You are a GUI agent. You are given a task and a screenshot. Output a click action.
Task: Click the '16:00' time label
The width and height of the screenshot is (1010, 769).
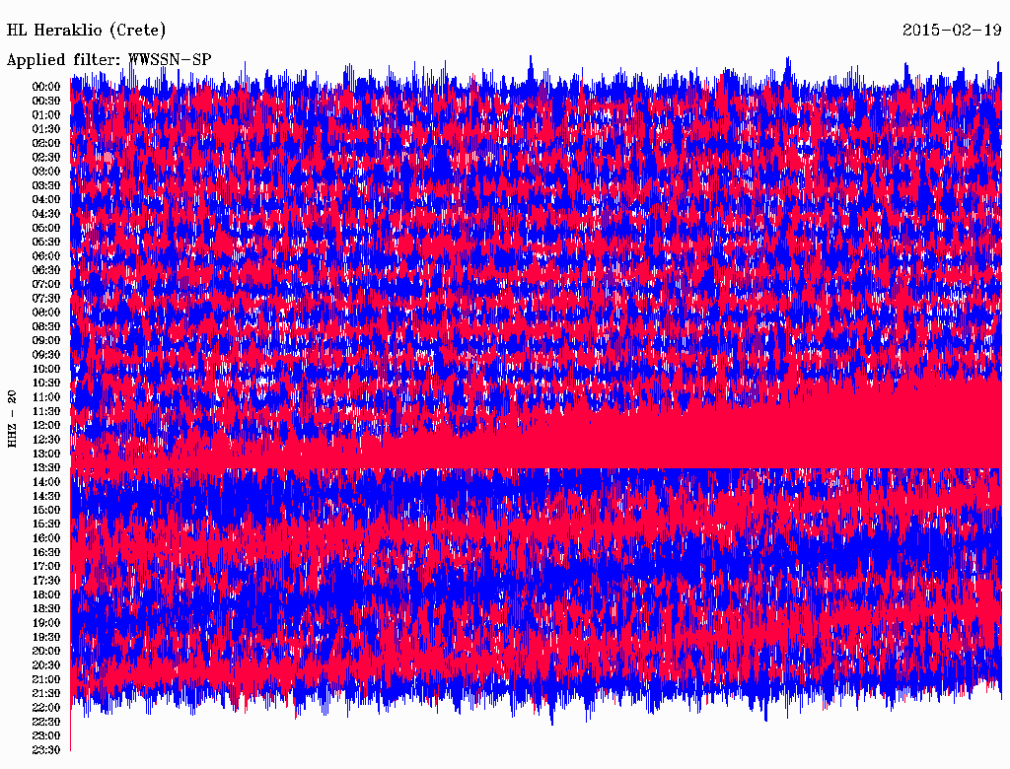point(45,538)
